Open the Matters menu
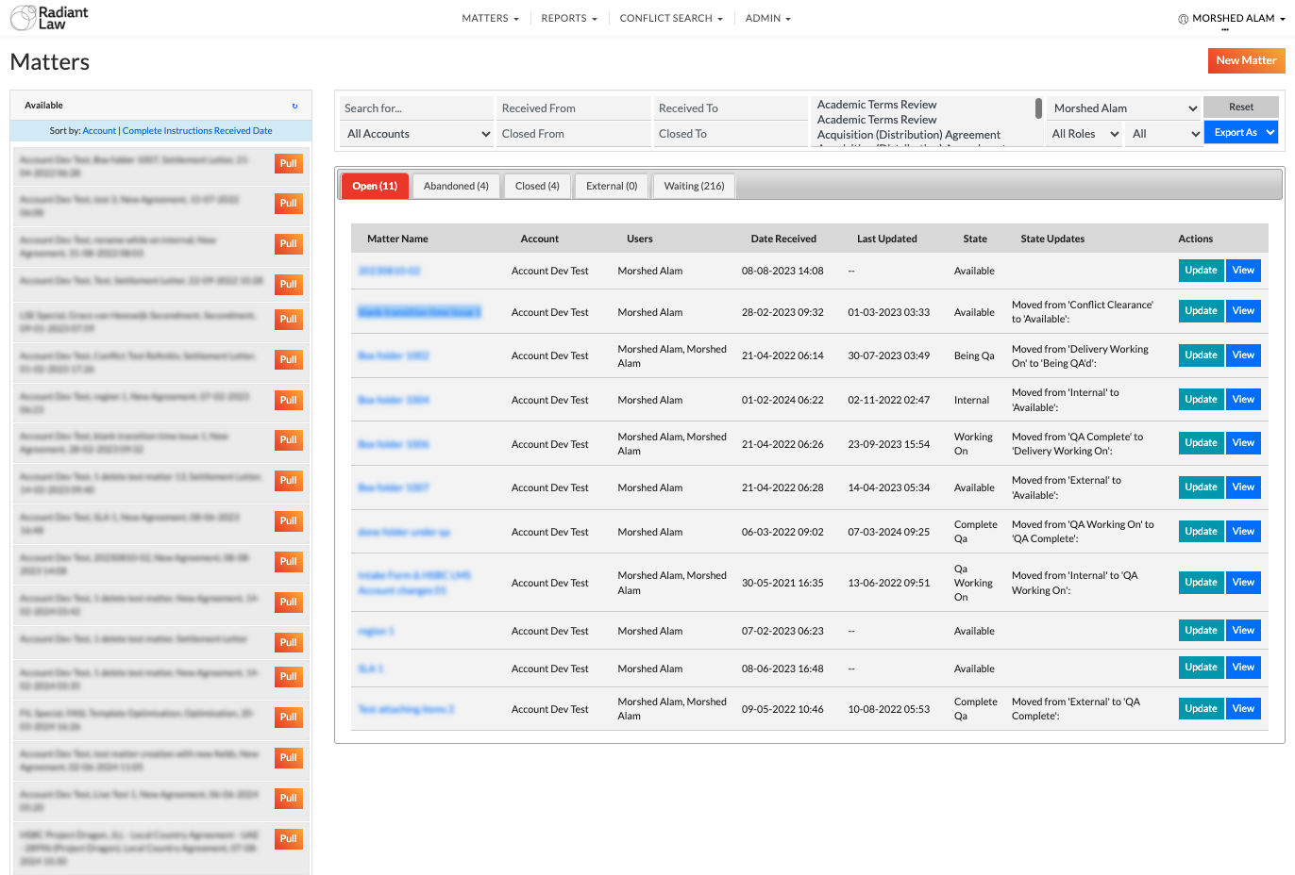Image resolution: width=1295 pixels, height=875 pixels. pos(490,18)
